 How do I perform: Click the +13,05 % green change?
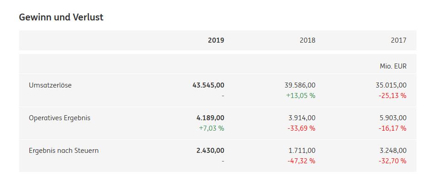tap(301, 96)
